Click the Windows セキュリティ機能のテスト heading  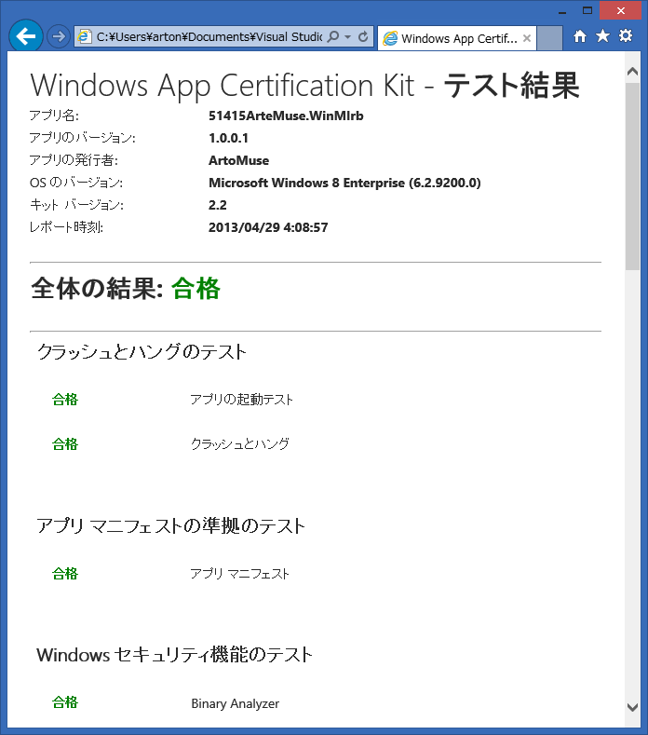click(174, 655)
